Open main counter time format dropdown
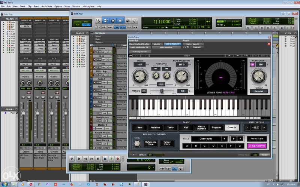 [172, 21]
